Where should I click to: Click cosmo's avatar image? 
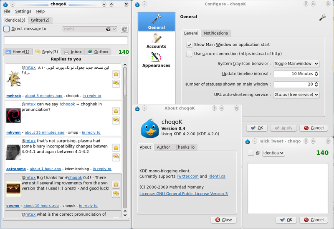pos(13,188)
